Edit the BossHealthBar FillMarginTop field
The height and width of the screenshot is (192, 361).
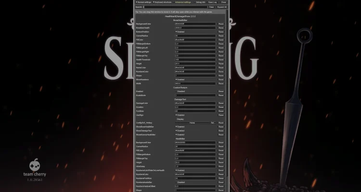tap(195, 56)
